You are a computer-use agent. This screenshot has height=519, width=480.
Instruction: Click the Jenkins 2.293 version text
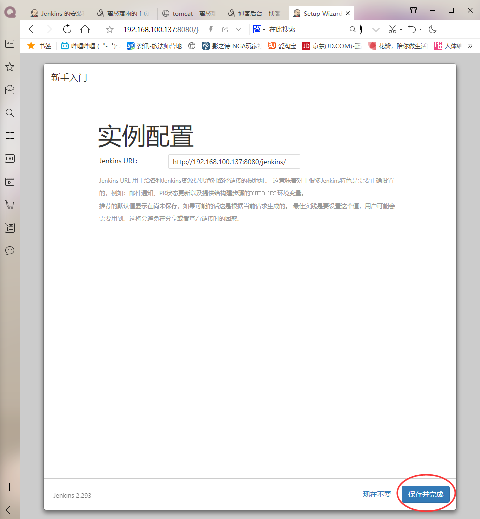click(72, 495)
